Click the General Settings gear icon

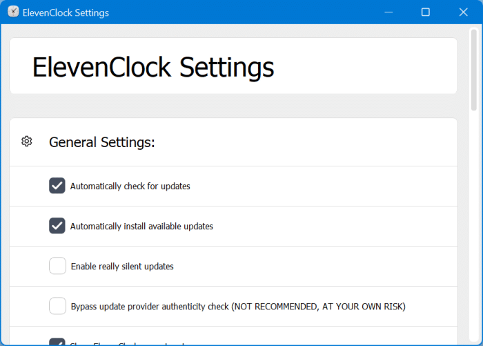point(27,142)
